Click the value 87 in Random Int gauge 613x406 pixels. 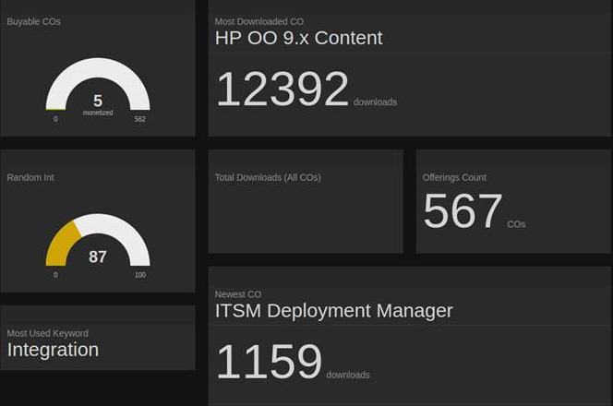(98, 257)
